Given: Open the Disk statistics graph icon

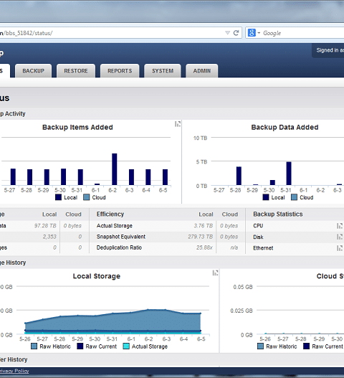Looking at the screenshot, I should [x=340, y=237].
